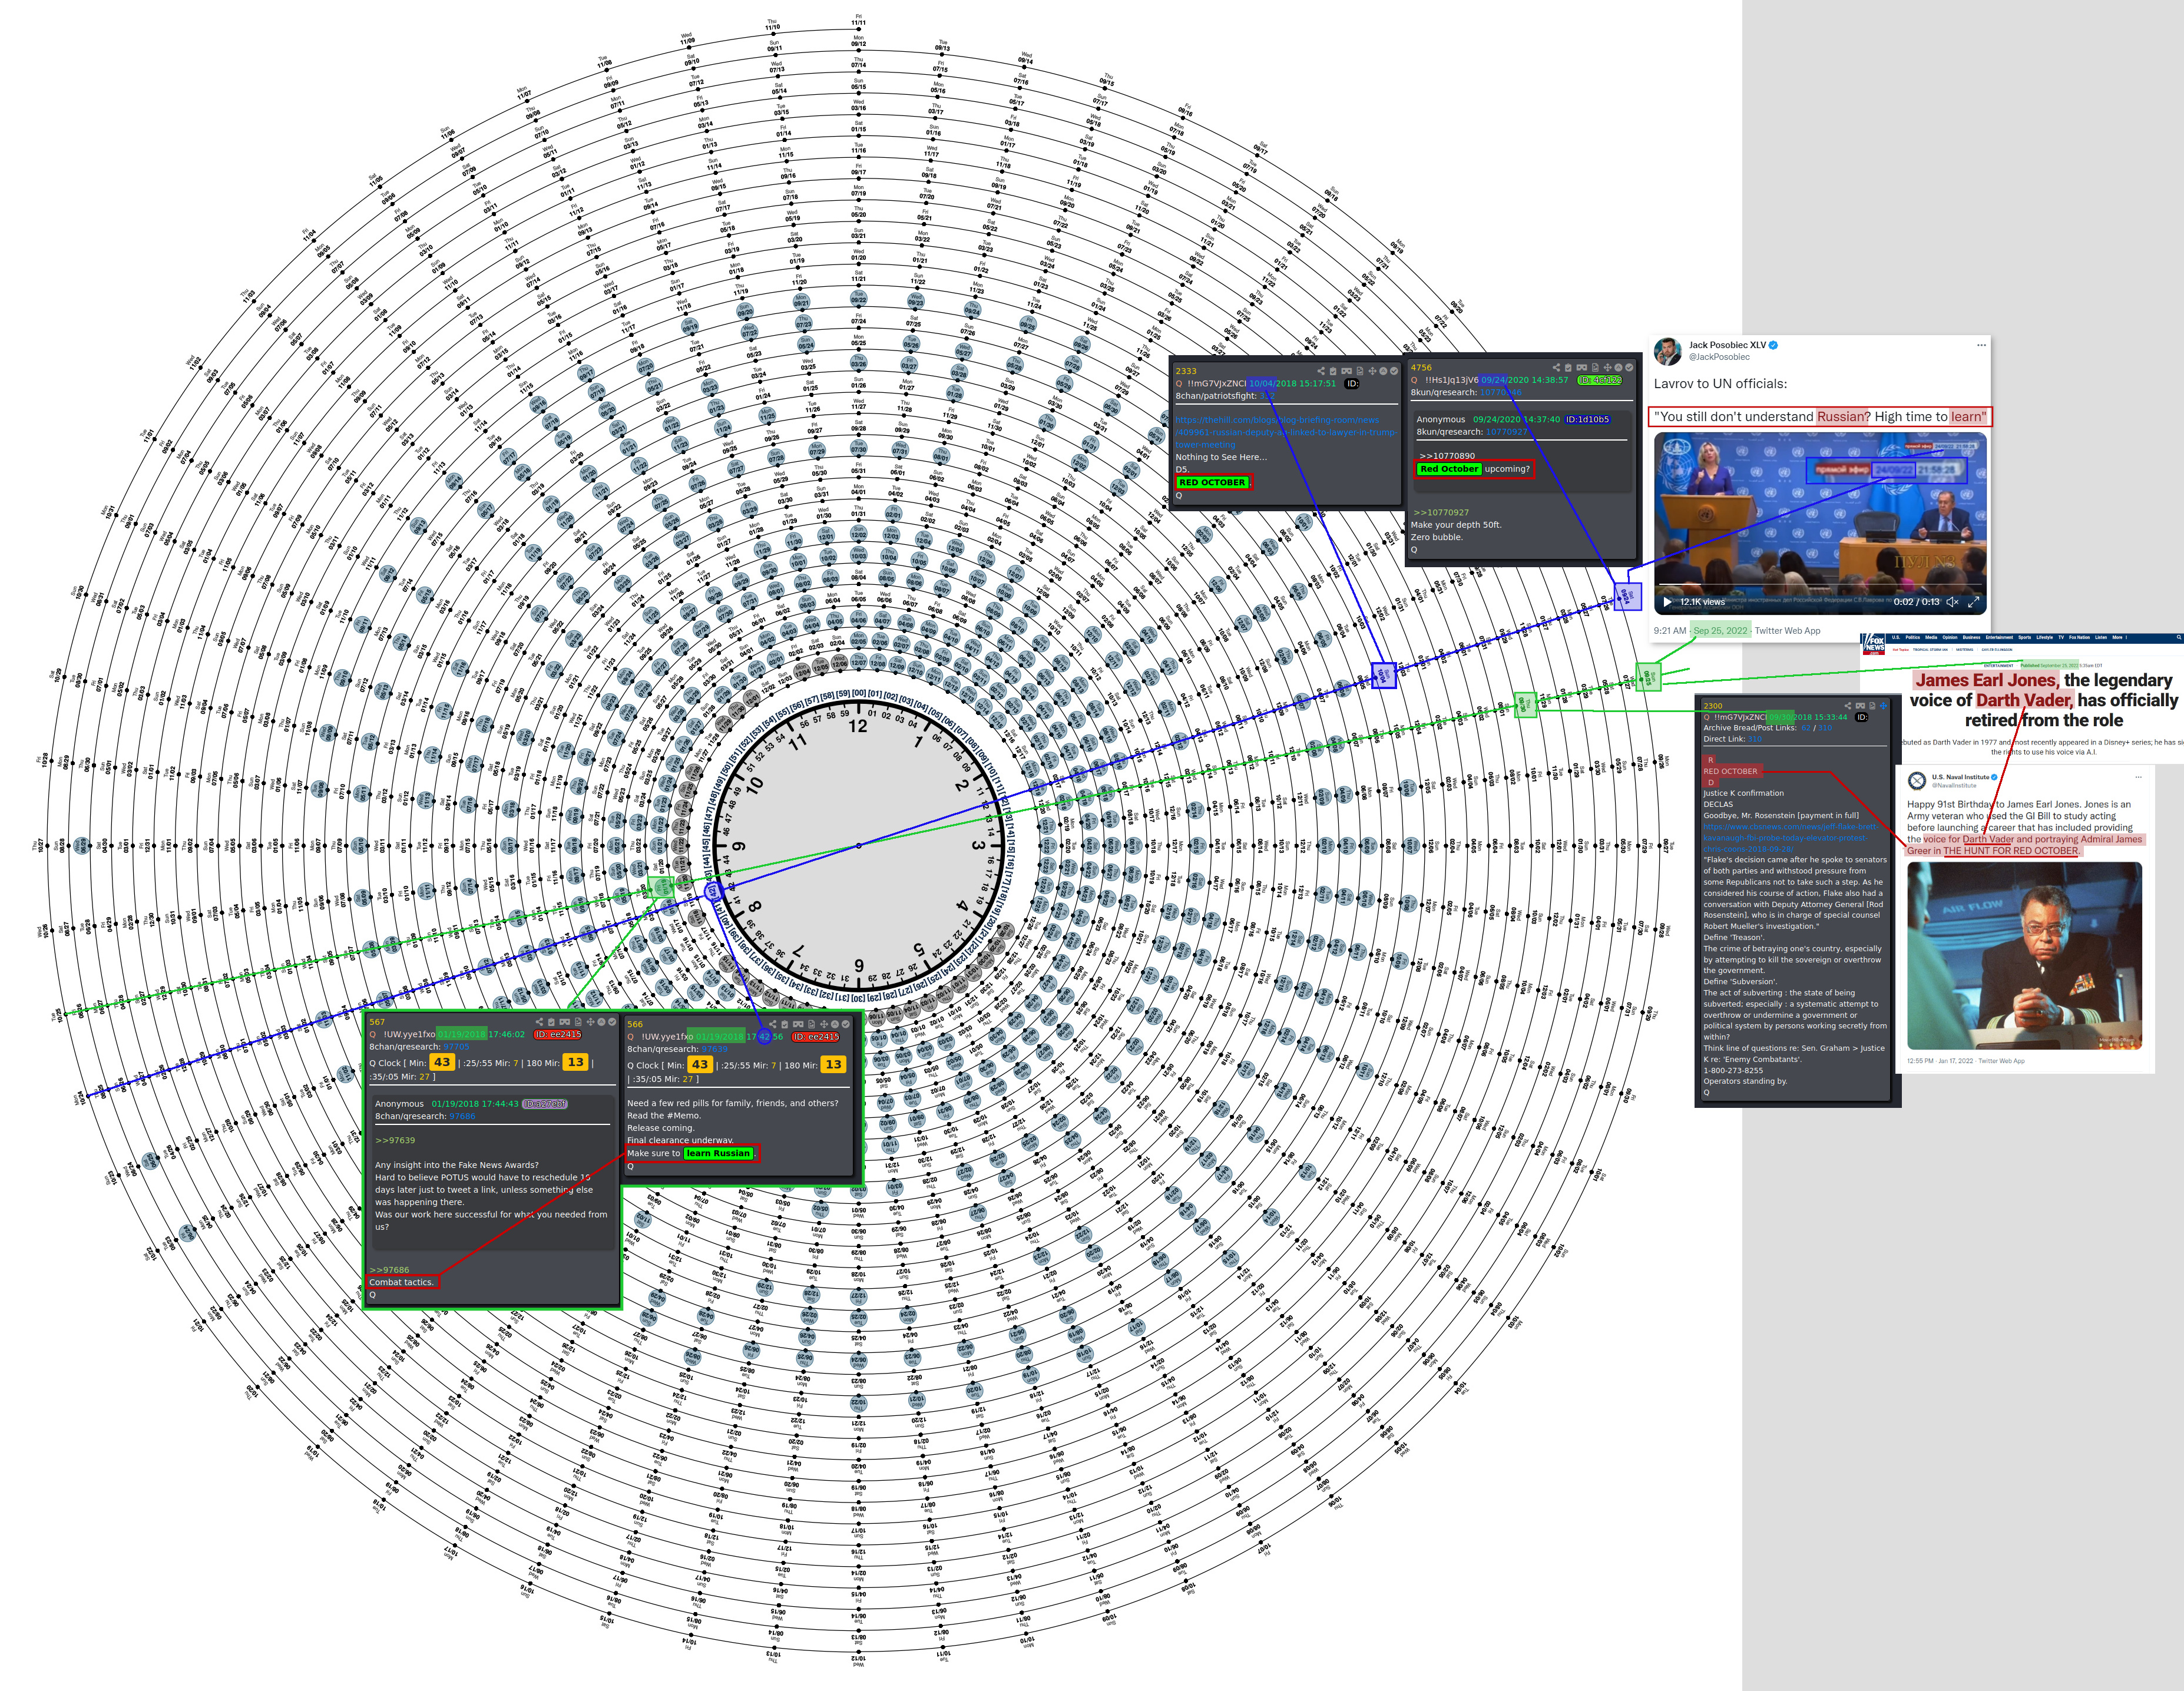Click up-arrow circle icon on post 4756
The image size is (2184, 1691).
click(x=1619, y=367)
